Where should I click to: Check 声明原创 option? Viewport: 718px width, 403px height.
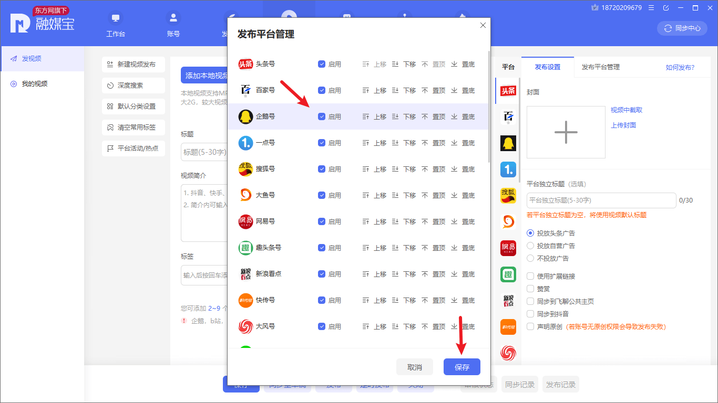(x=530, y=326)
